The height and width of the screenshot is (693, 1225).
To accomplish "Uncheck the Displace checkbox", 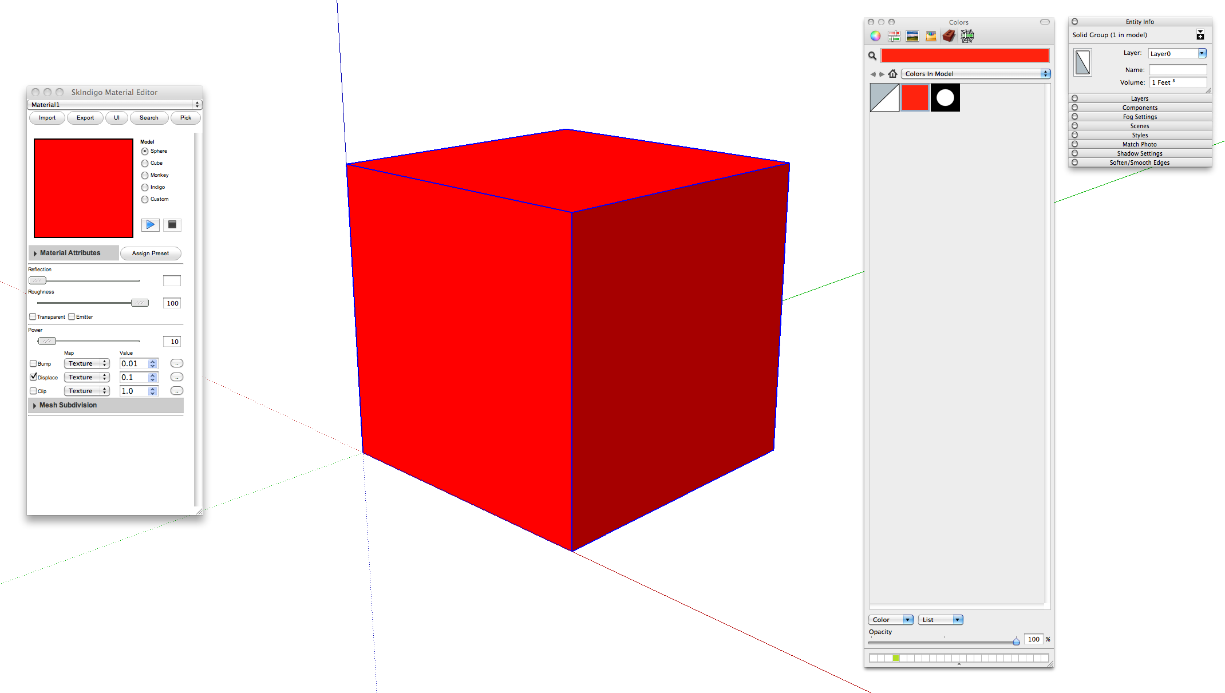I will tap(33, 377).
